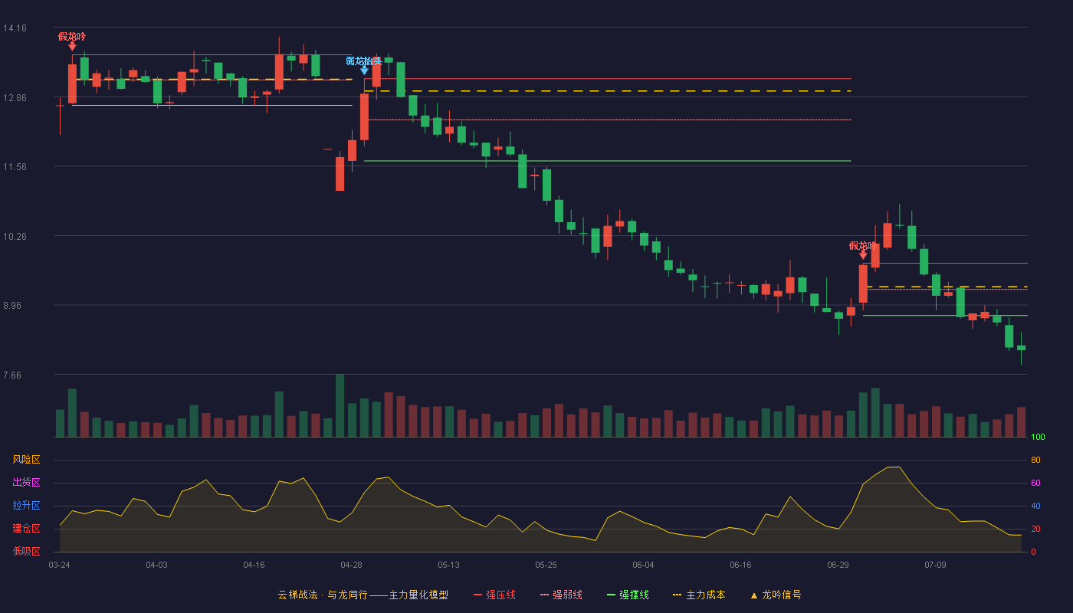Click the 04-28 date axis label
Image resolution: width=1073 pixels, height=613 pixels.
[x=352, y=565]
